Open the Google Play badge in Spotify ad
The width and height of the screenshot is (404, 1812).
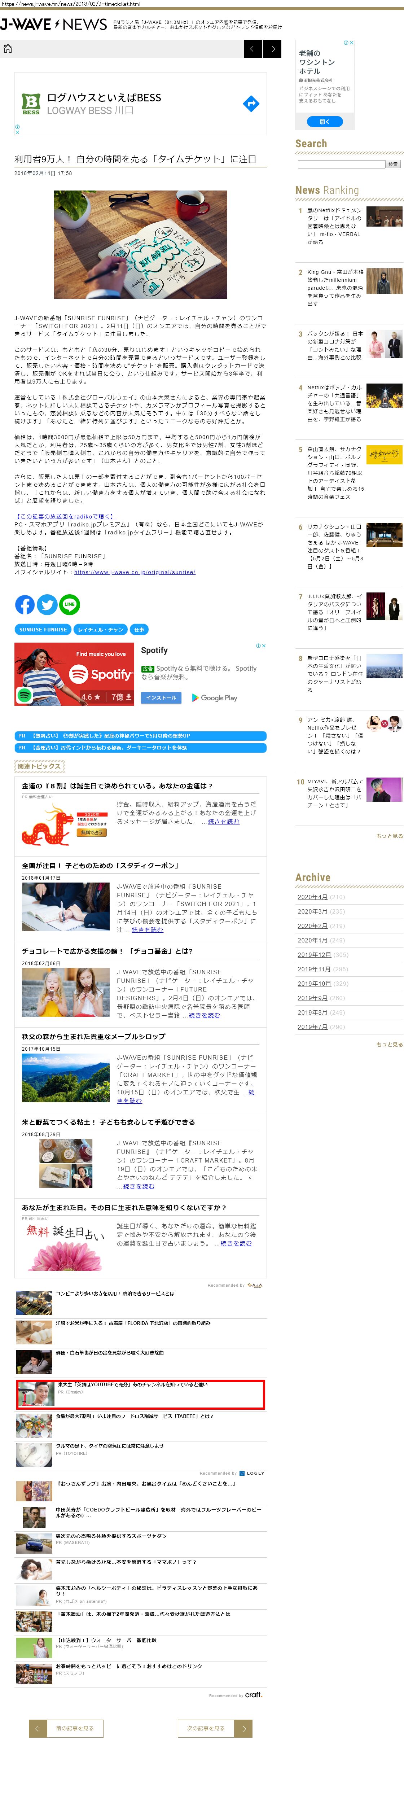pyautogui.click(x=215, y=698)
